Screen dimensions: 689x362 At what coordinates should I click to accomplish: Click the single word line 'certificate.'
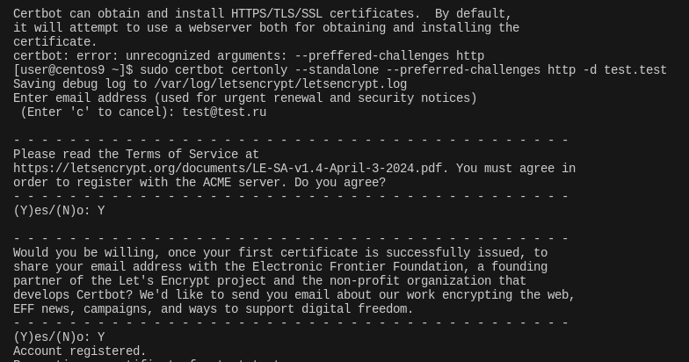(55, 42)
